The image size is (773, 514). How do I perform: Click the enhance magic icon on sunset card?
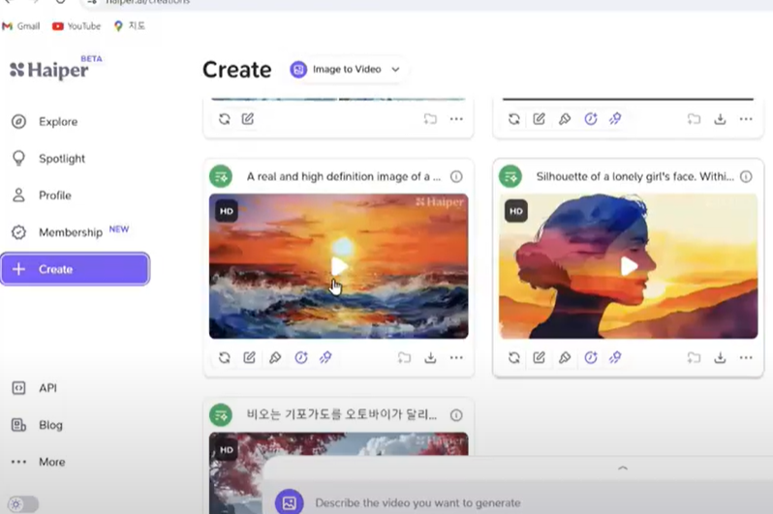pos(325,358)
